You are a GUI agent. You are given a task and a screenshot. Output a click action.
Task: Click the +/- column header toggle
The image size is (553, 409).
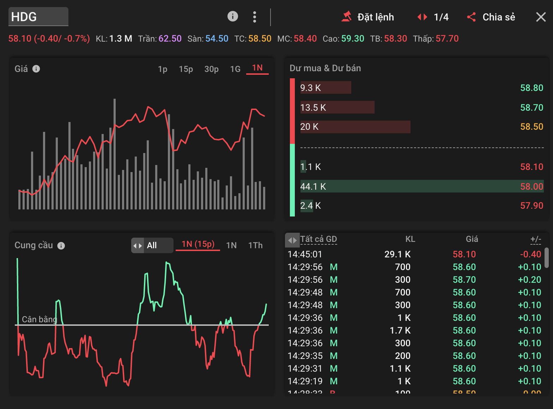[x=535, y=239]
